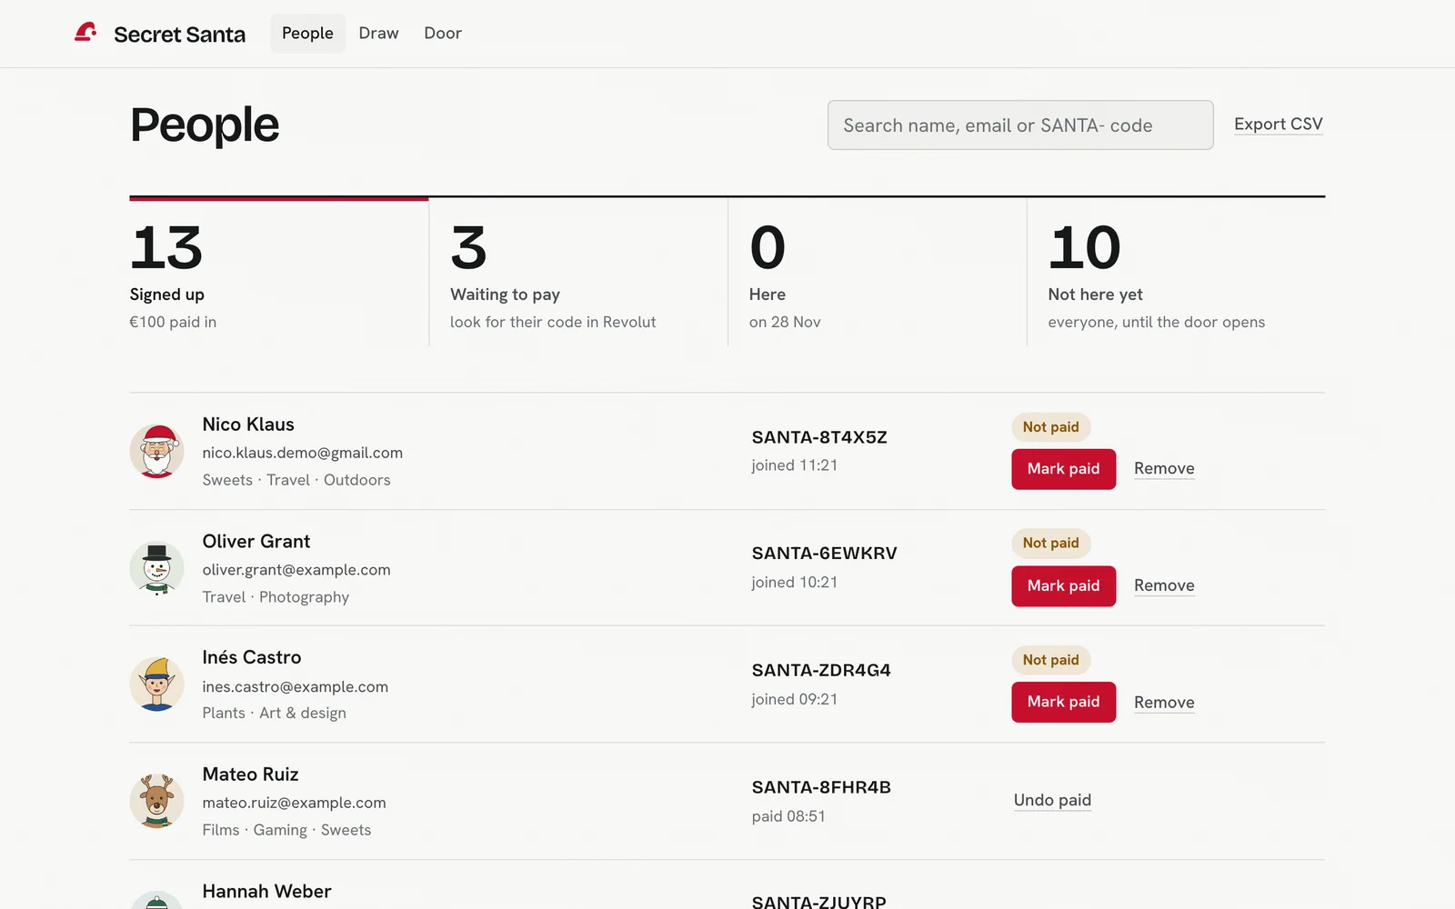
Task: Undo paid status for Mateo Ruiz
Action: (1052, 801)
